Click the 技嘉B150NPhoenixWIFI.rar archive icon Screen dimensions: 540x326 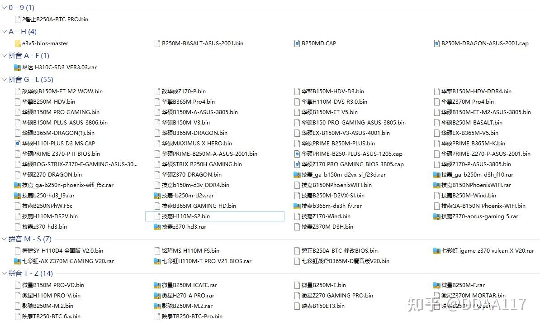(436, 185)
